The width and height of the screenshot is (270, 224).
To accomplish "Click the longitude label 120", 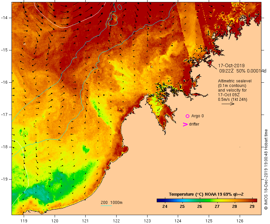I will coord(55,221).
